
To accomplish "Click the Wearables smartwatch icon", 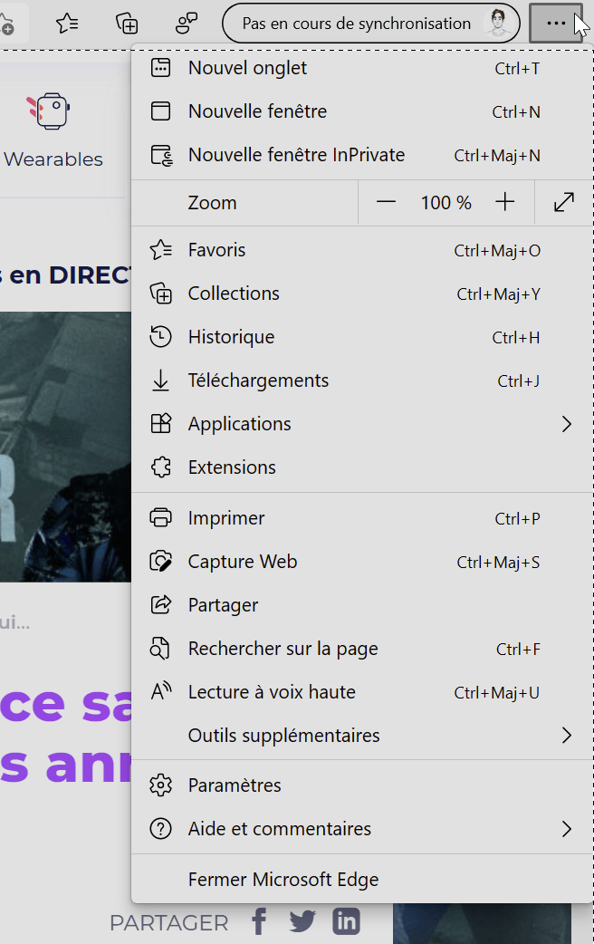I will click(49, 111).
